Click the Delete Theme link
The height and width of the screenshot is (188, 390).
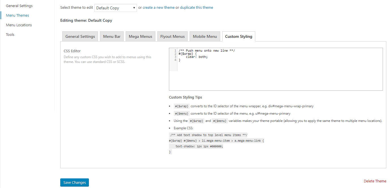(375, 181)
